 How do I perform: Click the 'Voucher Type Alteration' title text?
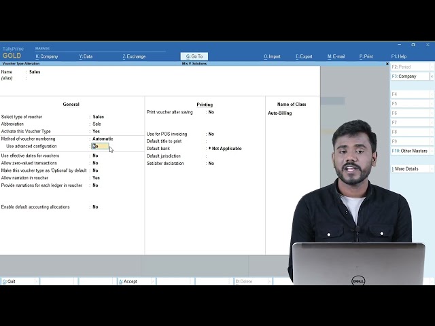pyautogui.click(x=21, y=64)
